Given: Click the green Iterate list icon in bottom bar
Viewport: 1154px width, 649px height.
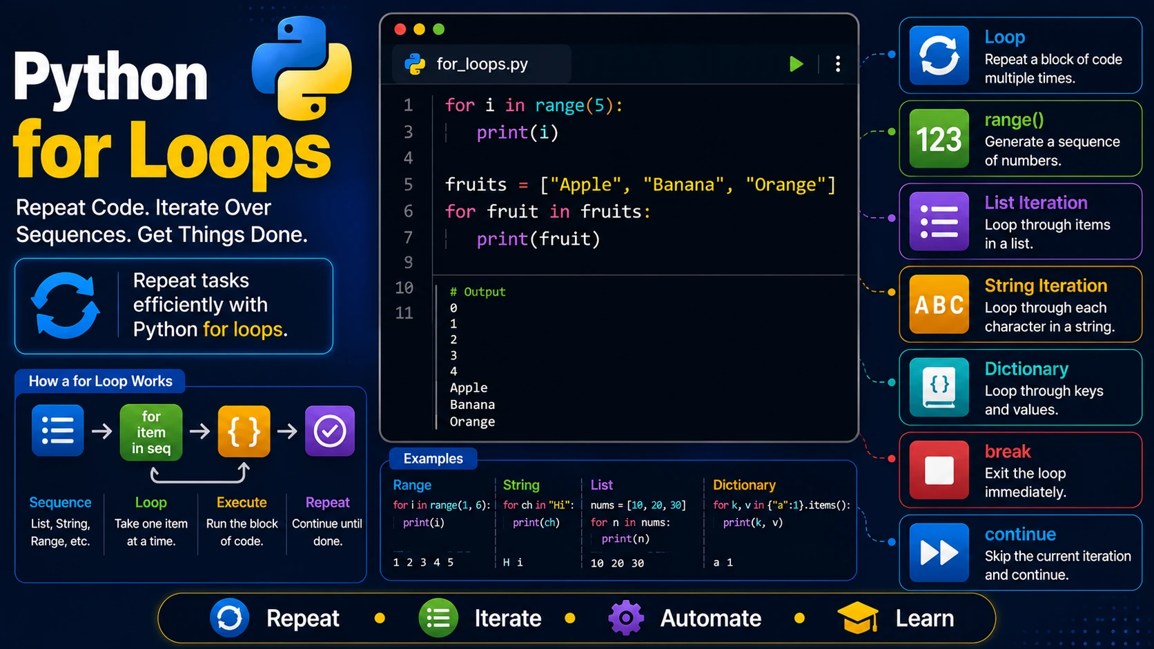Looking at the screenshot, I should (438, 618).
